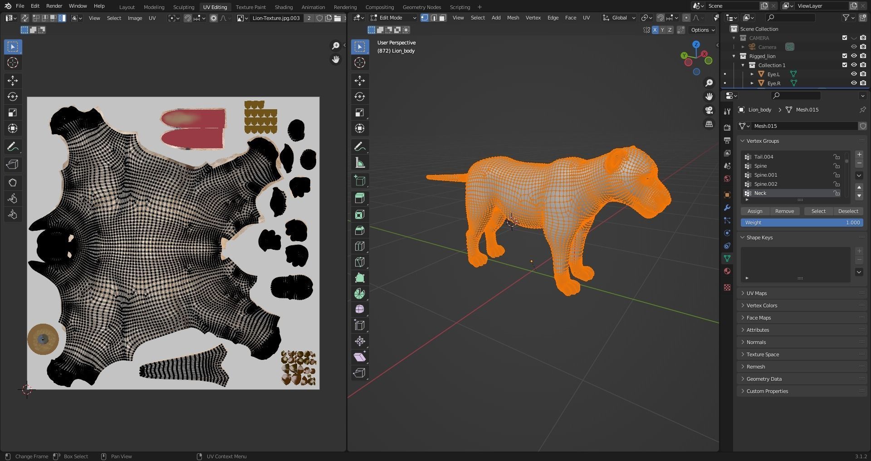Screen dimensions: 871x461
Task: Adjust the Weight slider
Action: pos(802,223)
